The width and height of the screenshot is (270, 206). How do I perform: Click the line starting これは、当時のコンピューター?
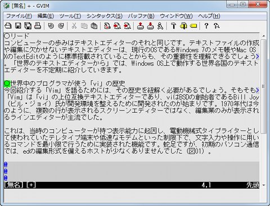132,131
